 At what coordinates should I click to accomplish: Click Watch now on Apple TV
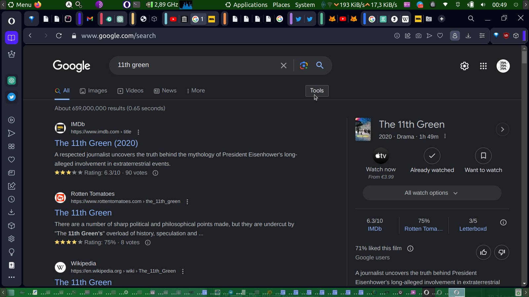tap(381, 164)
